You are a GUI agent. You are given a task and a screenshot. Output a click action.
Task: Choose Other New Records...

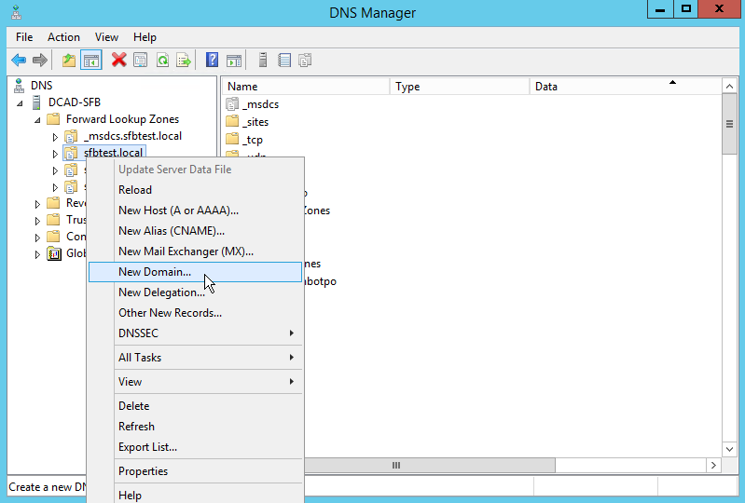tap(195, 313)
